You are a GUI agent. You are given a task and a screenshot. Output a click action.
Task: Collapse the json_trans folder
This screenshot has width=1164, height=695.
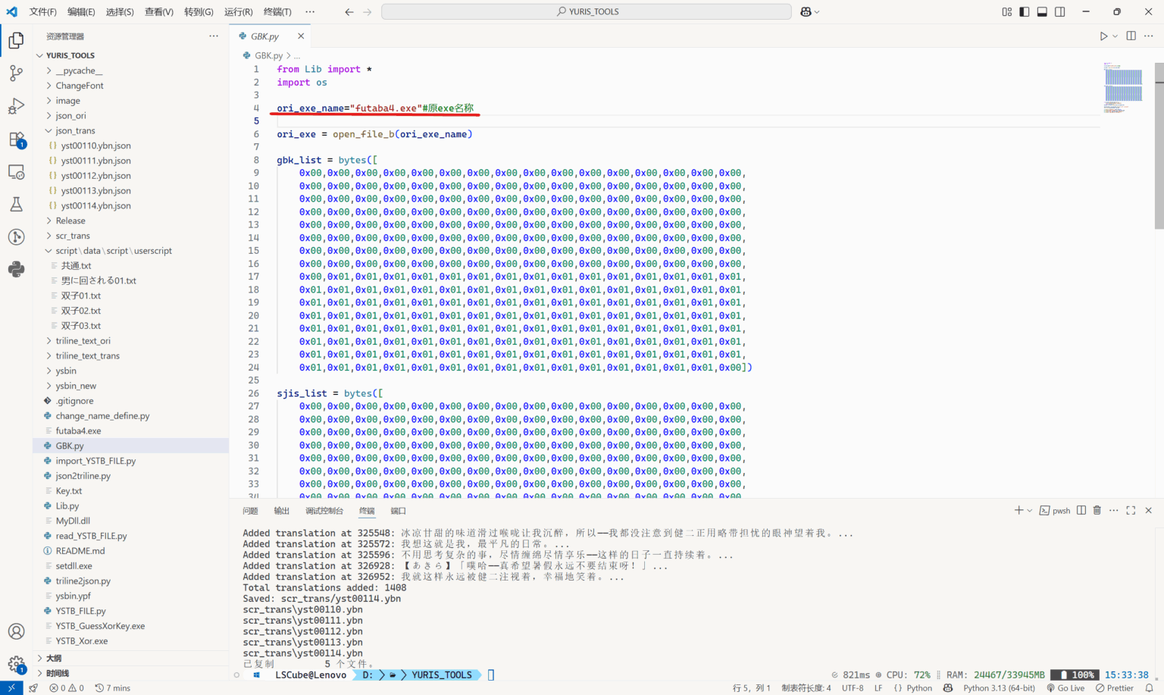pyautogui.click(x=75, y=130)
